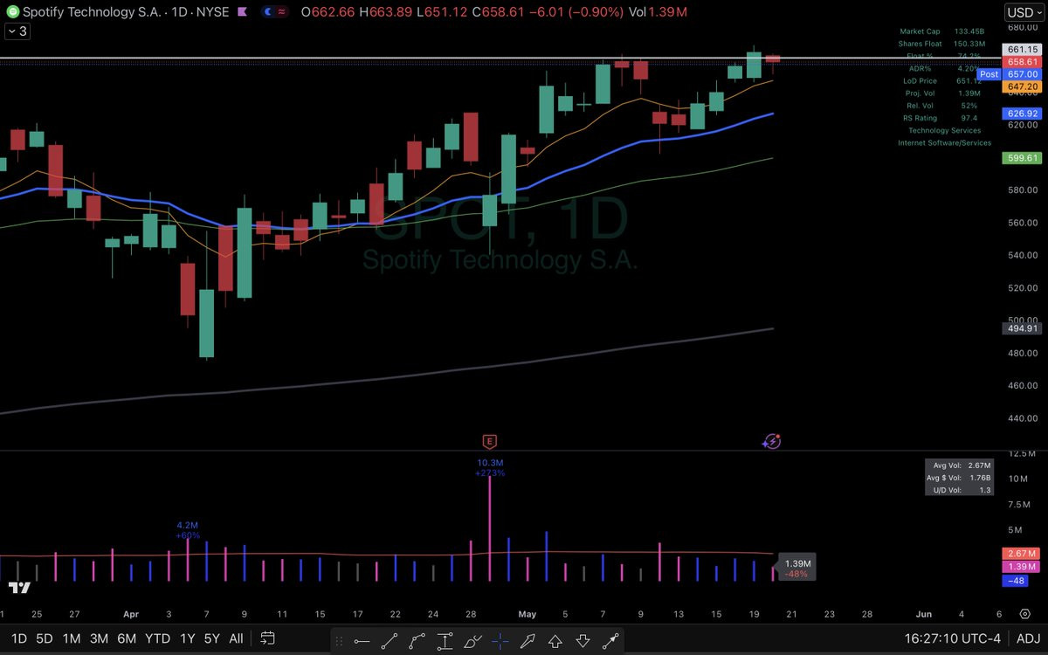1048x655 pixels.
Task: Click the gray 494.91 moving average label
Action: [x=1022, y=328]
